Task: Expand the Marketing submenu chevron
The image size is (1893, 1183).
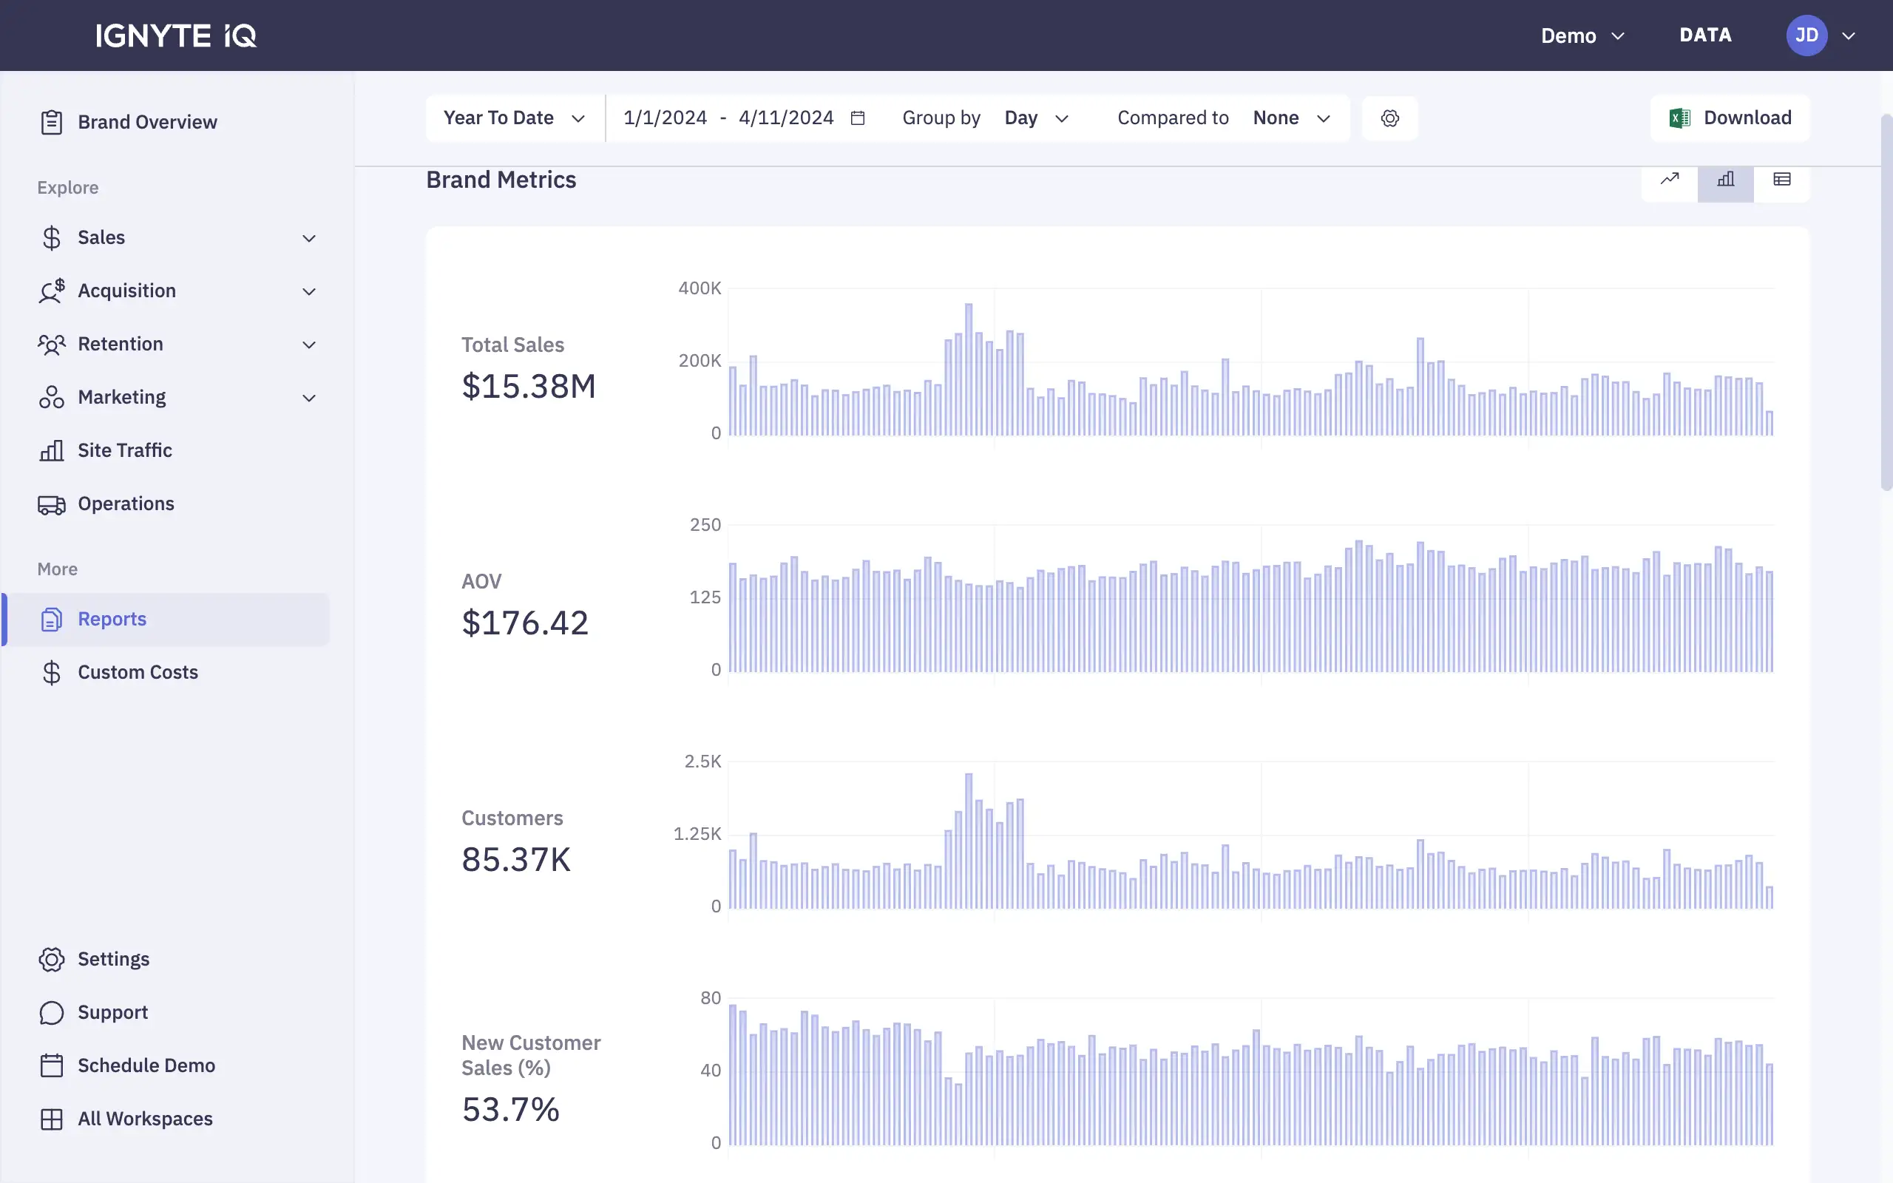Action: point(309,398)
